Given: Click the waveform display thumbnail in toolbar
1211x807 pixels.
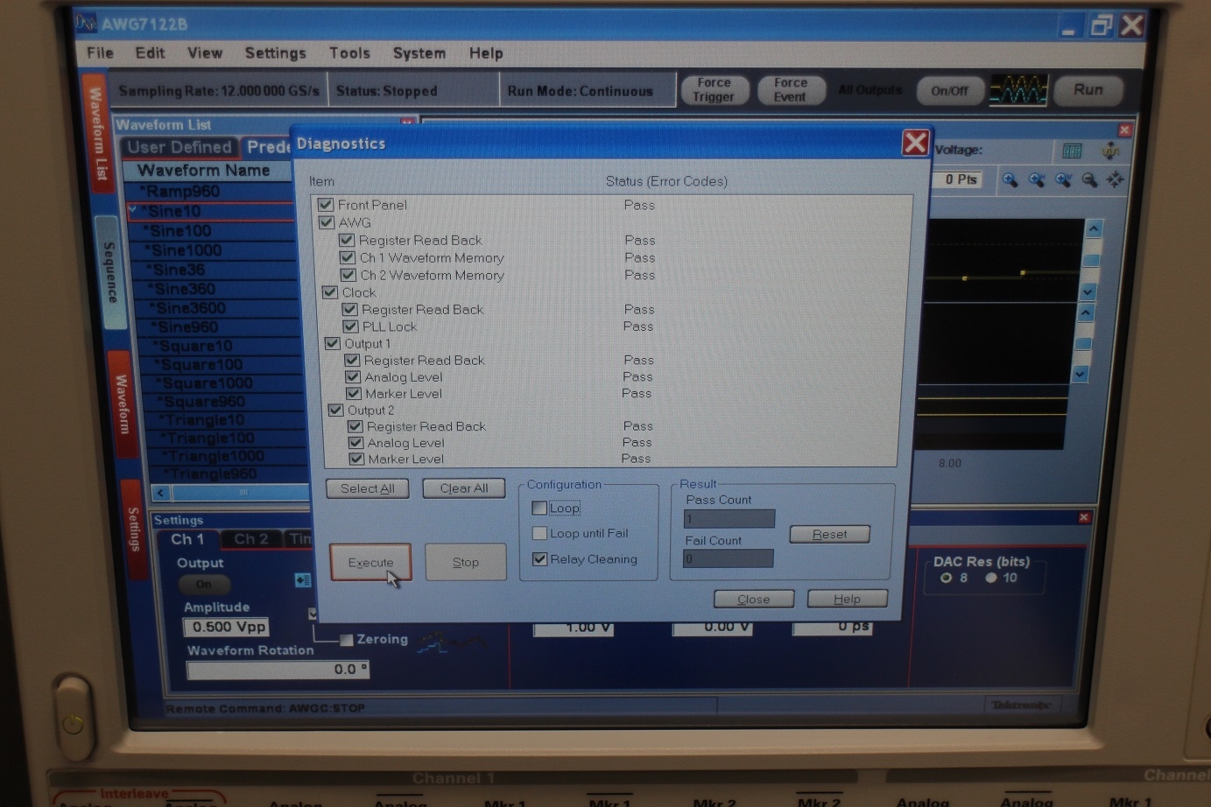Looking at the screenshot, I should click(x=1018, y=90).
